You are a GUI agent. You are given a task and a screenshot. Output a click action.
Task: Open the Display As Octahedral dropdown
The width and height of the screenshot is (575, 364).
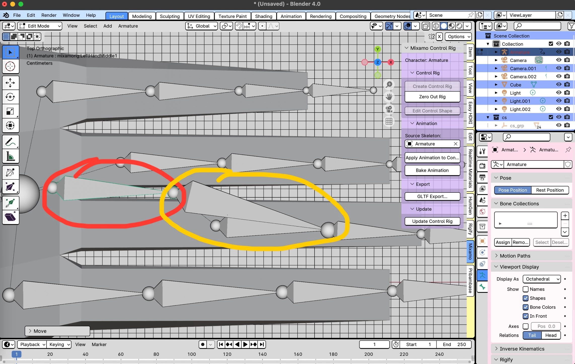(x=542, y=279)
